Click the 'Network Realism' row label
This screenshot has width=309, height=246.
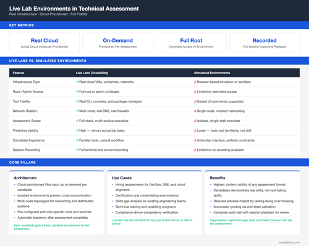pyautogui.click(x=25, y=111)
